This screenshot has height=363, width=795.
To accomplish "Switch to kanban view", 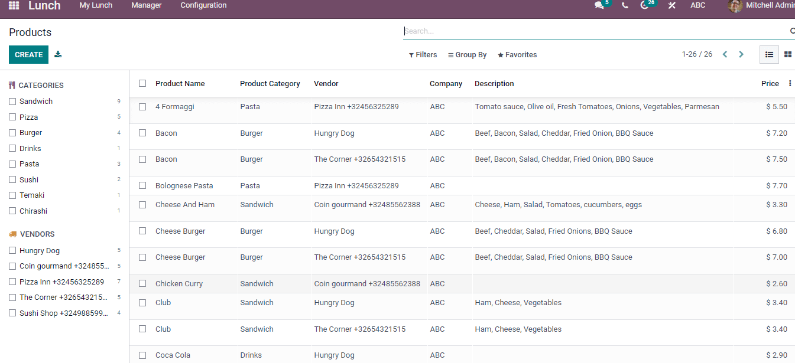I will point(787,54).
